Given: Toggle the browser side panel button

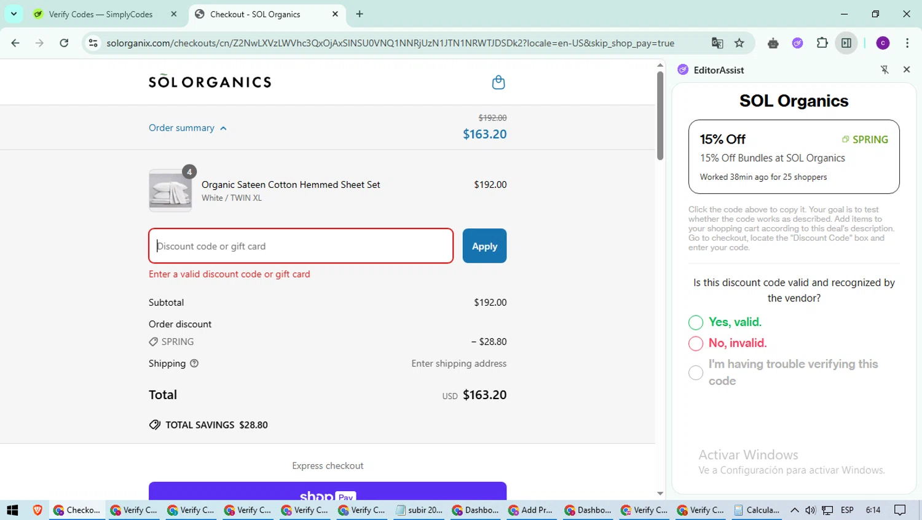Looking at the screenshot, I should pyautogui.click(x=846, y=43).
